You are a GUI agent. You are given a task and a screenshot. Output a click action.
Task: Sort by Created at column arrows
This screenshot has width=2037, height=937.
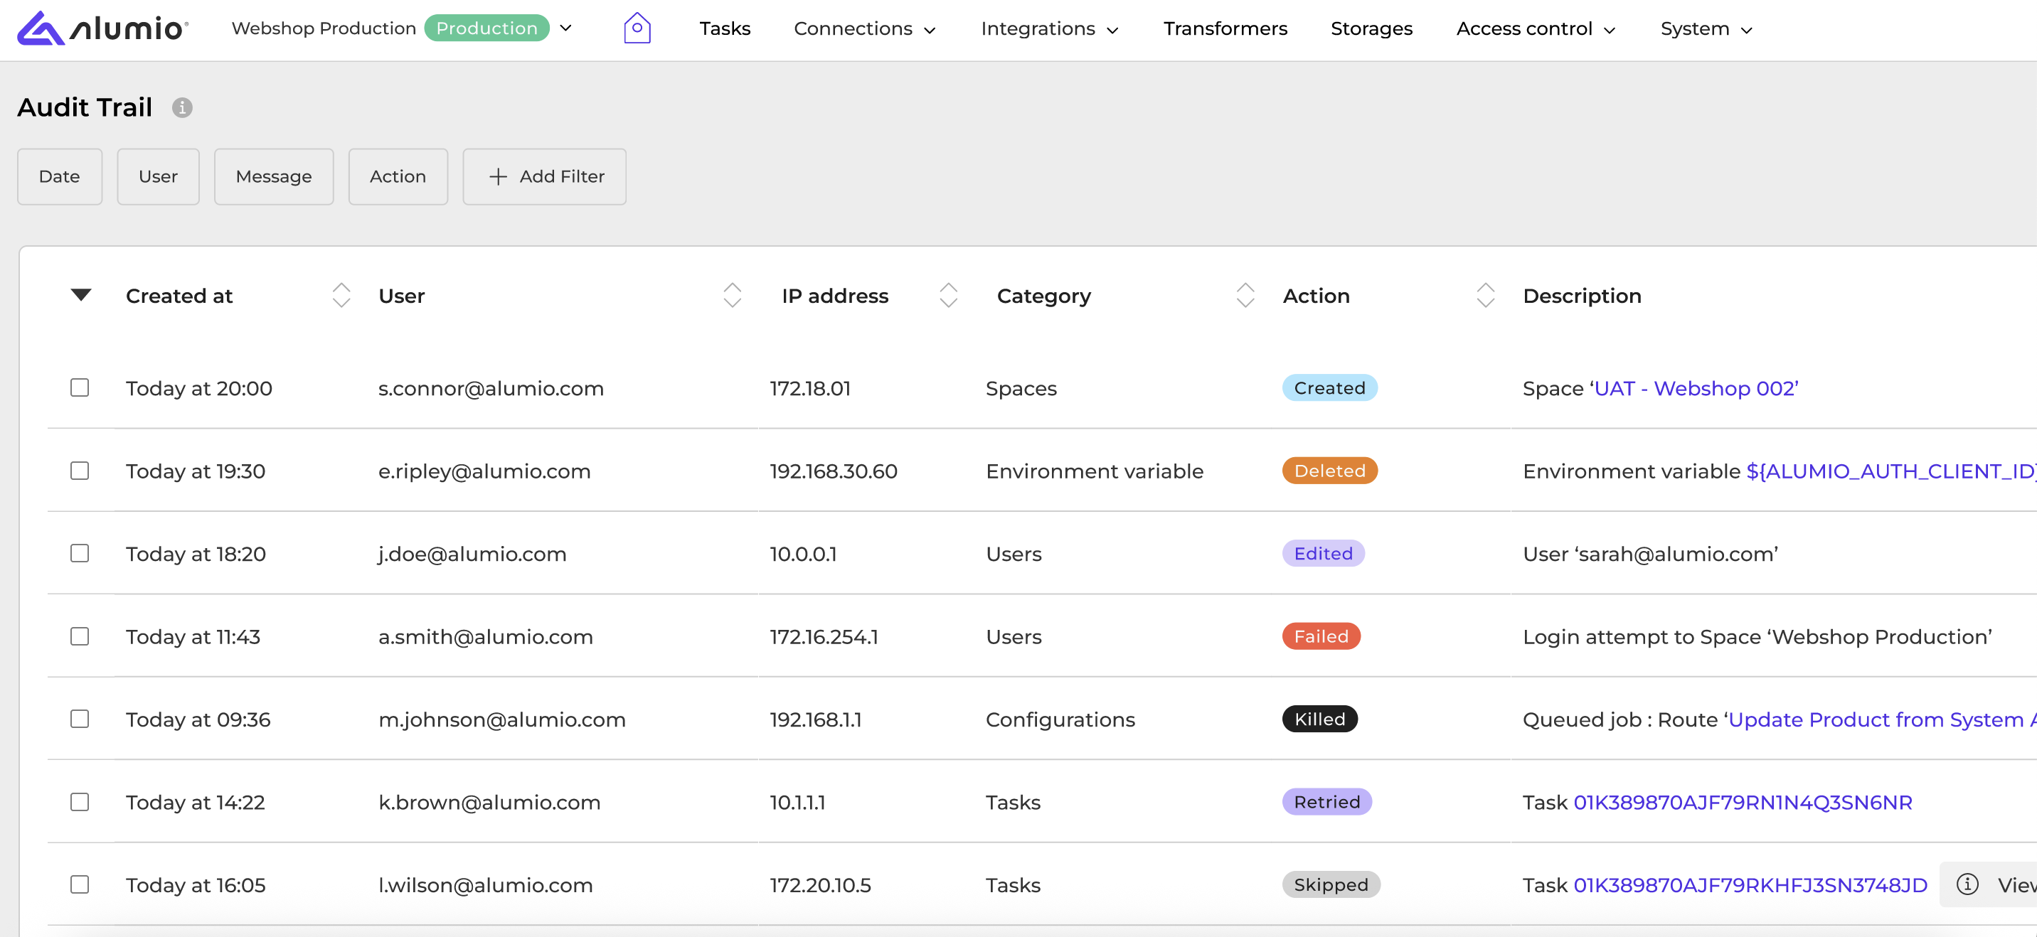point(341,295)
